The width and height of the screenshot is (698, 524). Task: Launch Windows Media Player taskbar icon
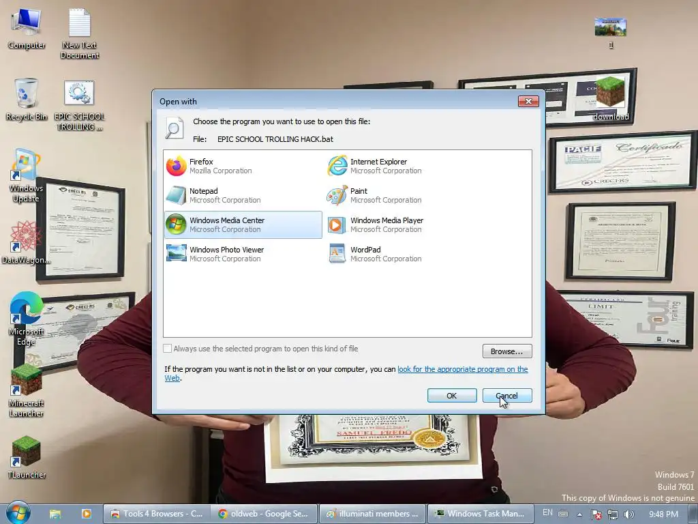pyautogui.click(x=87, y=514)
